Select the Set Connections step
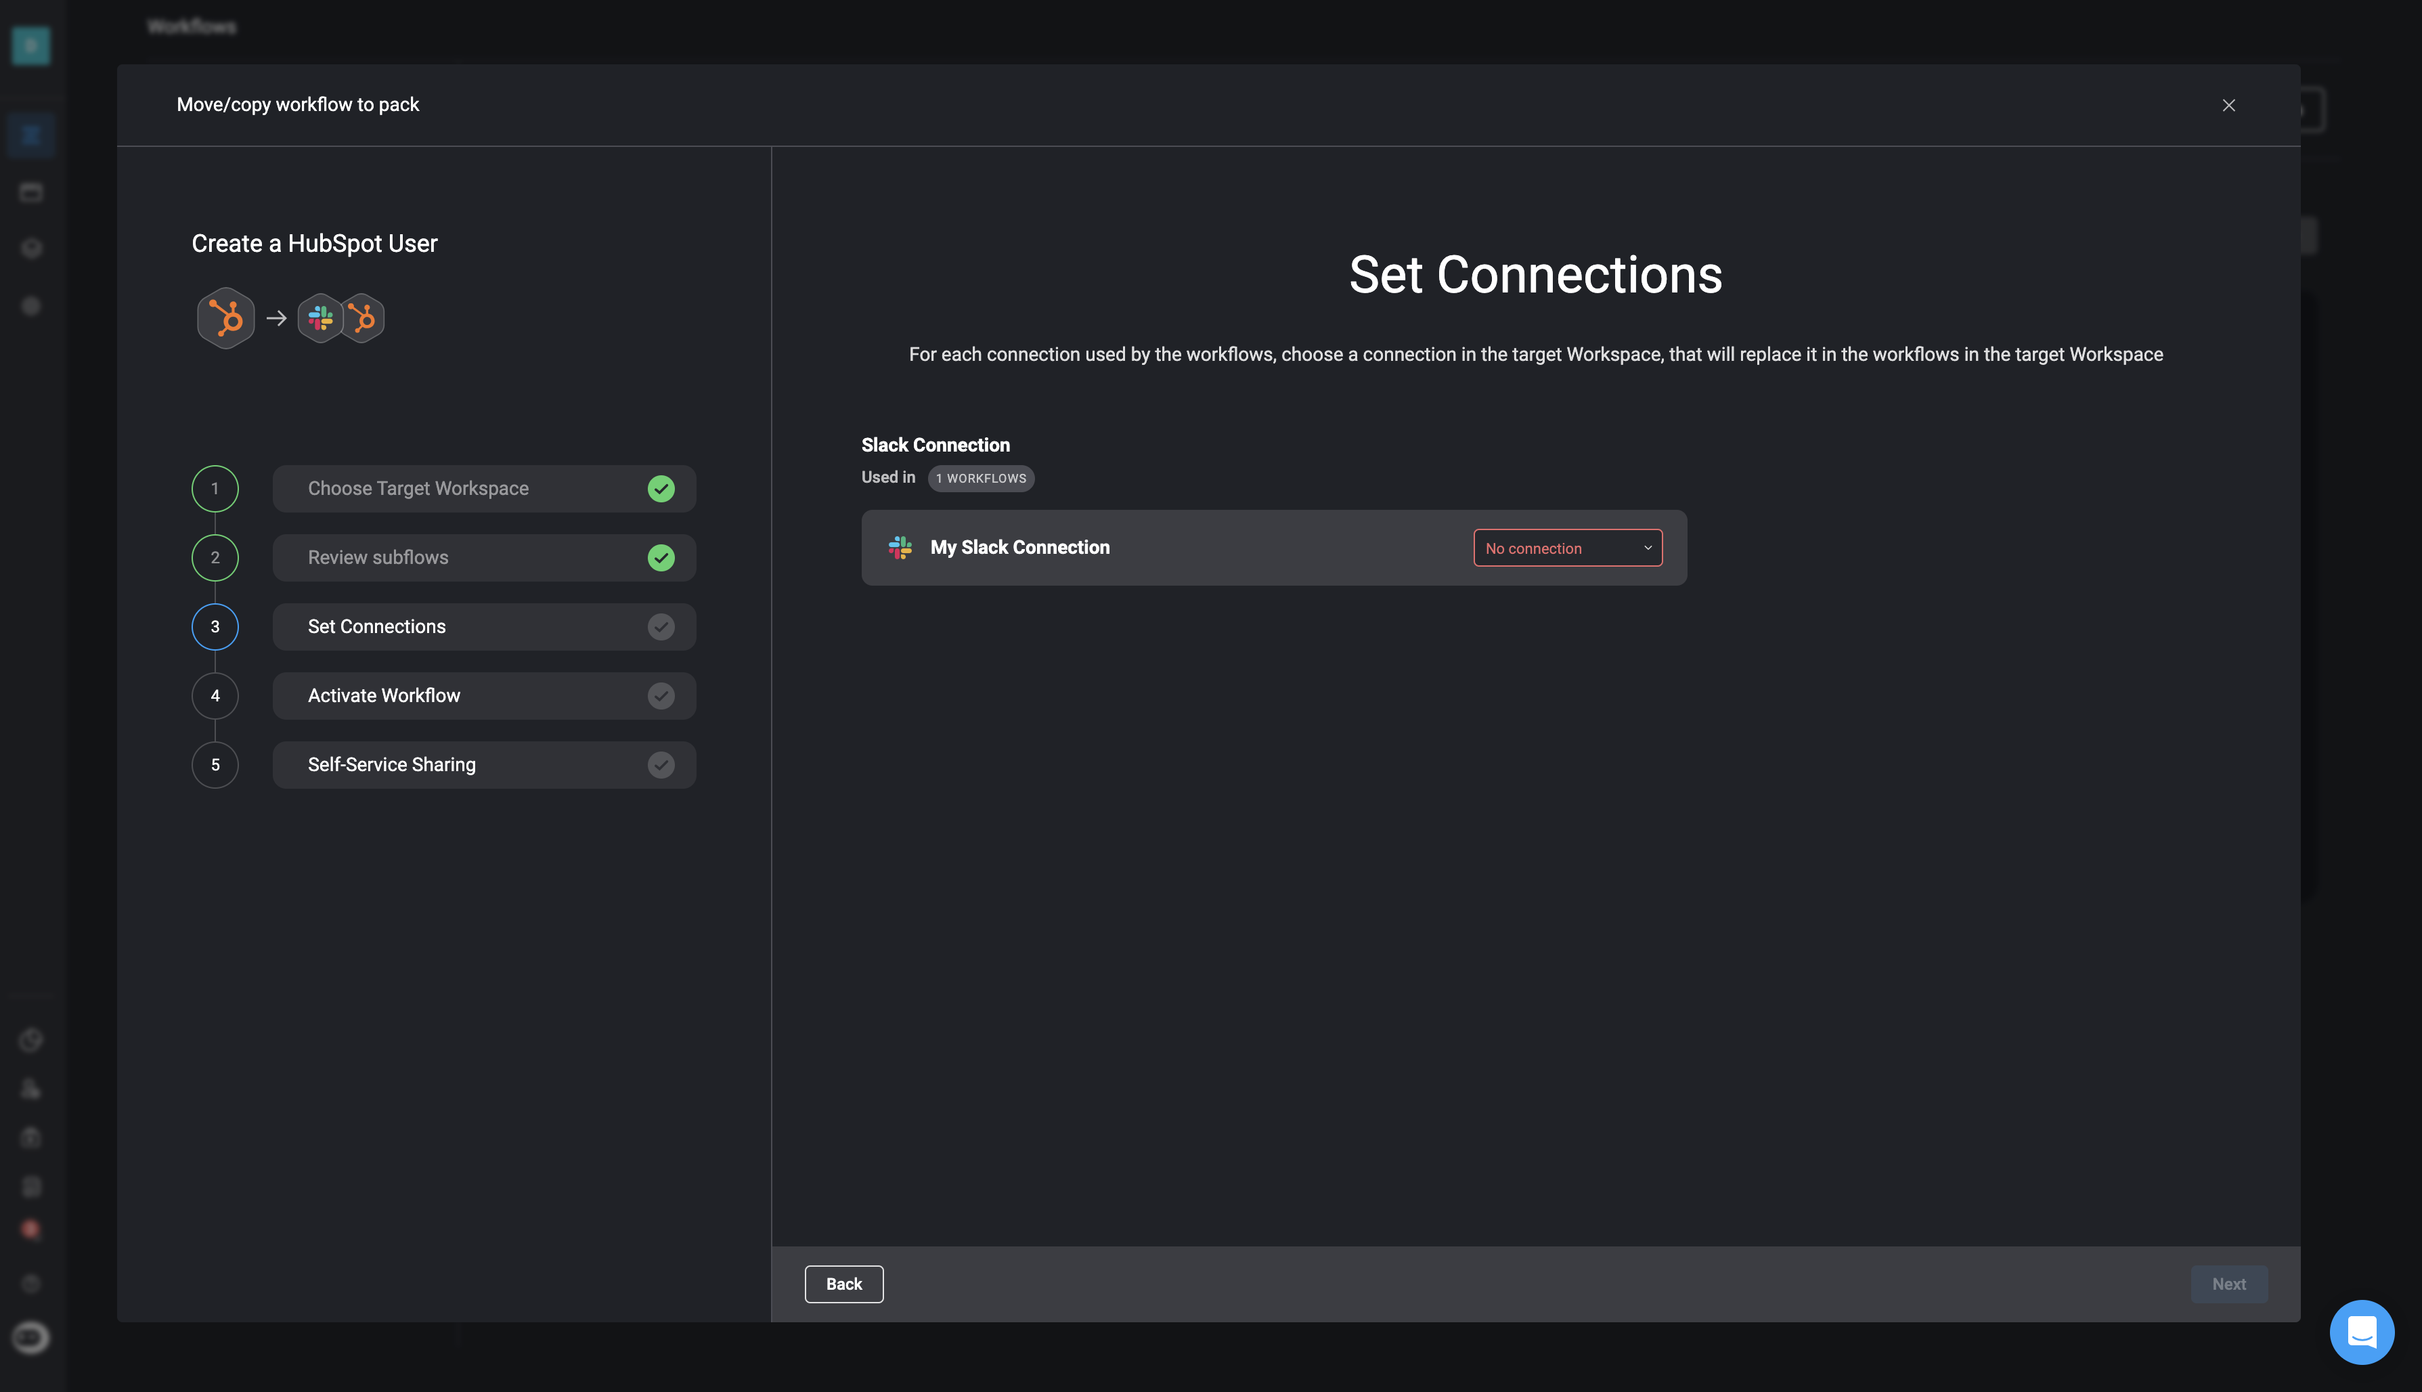Image resolution: width=2422 pixels, height=1392 pixels. click(485, 626)
